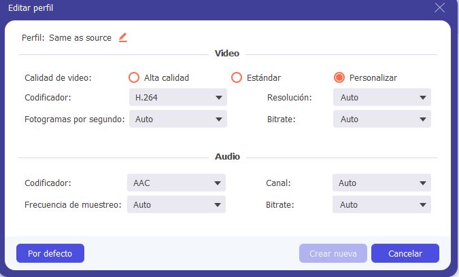Expand the Resolución dropdown
The height and width of the screenshot is (277, 459).
click(x=382, y=97)
